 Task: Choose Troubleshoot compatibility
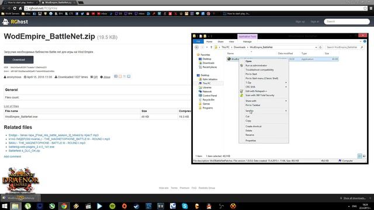[x=264, y=70]
